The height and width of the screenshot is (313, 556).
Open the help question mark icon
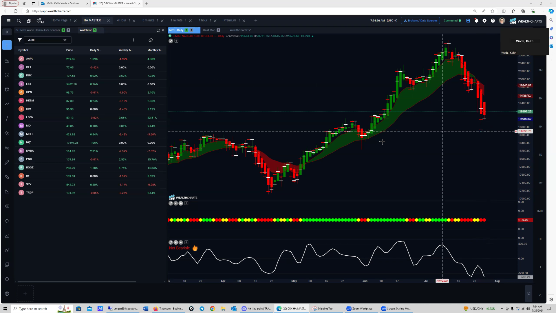point(493,21)
